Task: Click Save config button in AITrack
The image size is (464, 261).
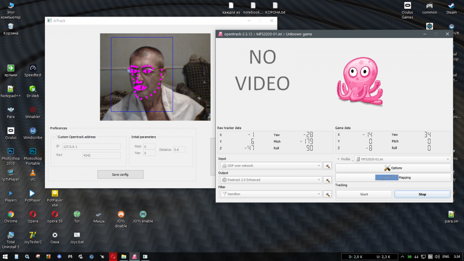Action: coord(121,175)
